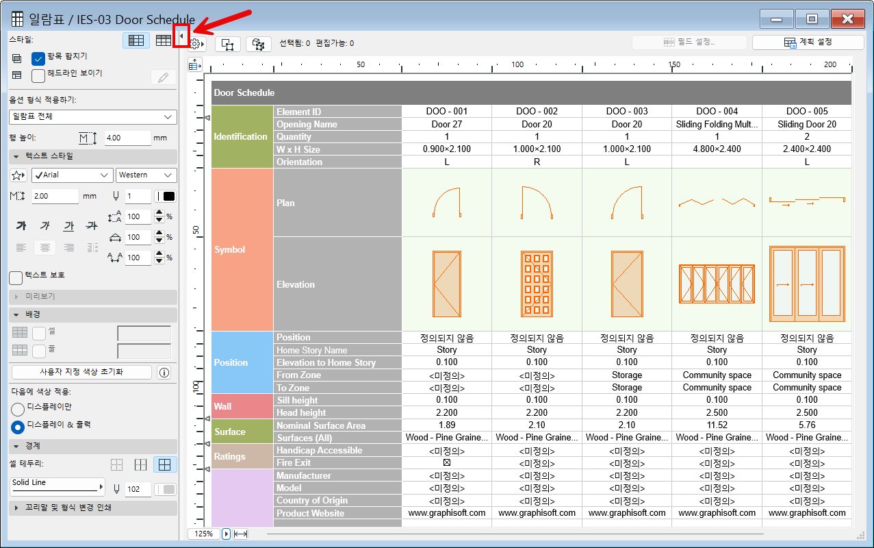
Task: Apply bold text formatting
Action: click(21, 225)
